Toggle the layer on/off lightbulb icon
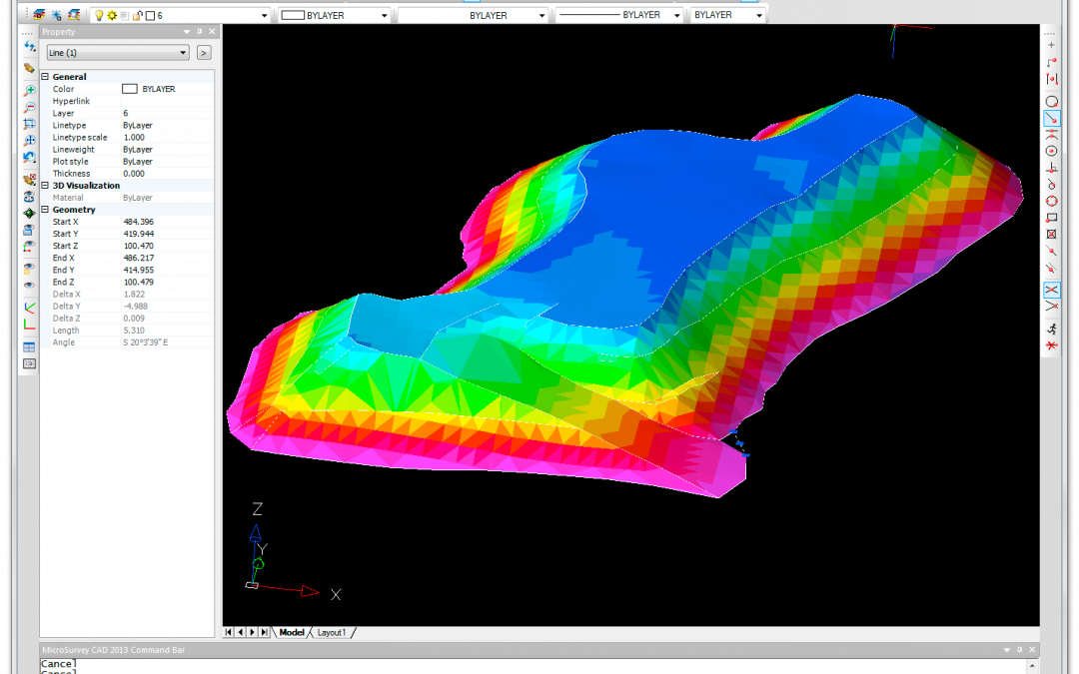The image size is (1079, 674). click(99, 16)
